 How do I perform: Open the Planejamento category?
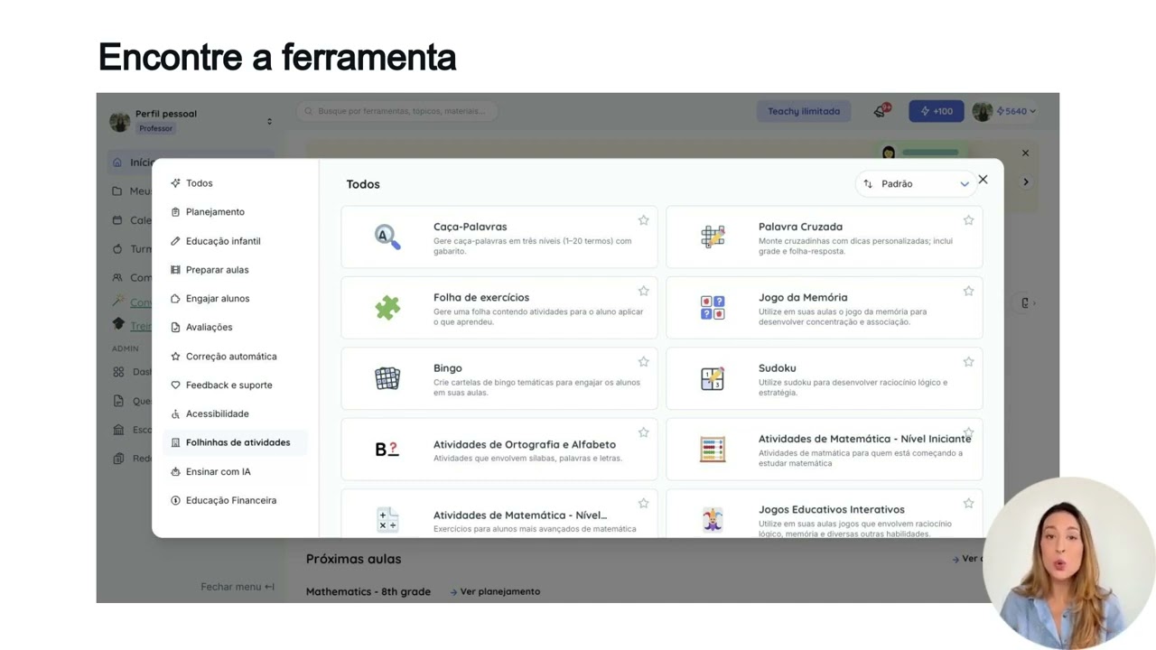coord(215,212)
